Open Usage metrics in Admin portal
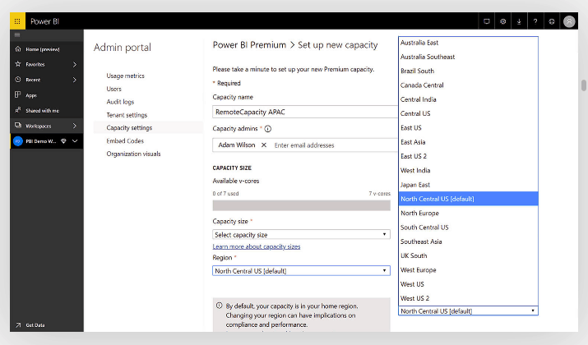This screenshot has height=345, width=588. tap(125, 76)
